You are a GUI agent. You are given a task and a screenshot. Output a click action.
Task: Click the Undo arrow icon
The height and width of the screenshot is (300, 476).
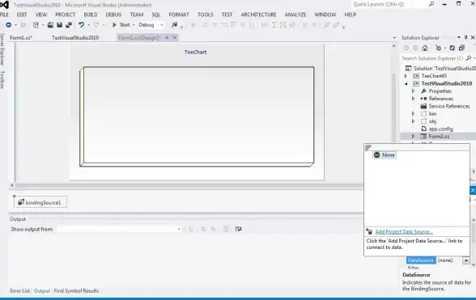81,25
